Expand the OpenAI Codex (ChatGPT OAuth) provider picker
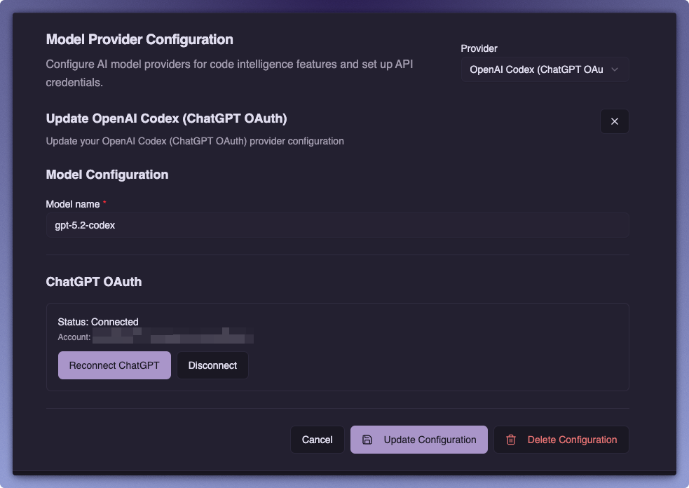Image resolution: width=689 pixels, height=488 pixels. [545, 69]
